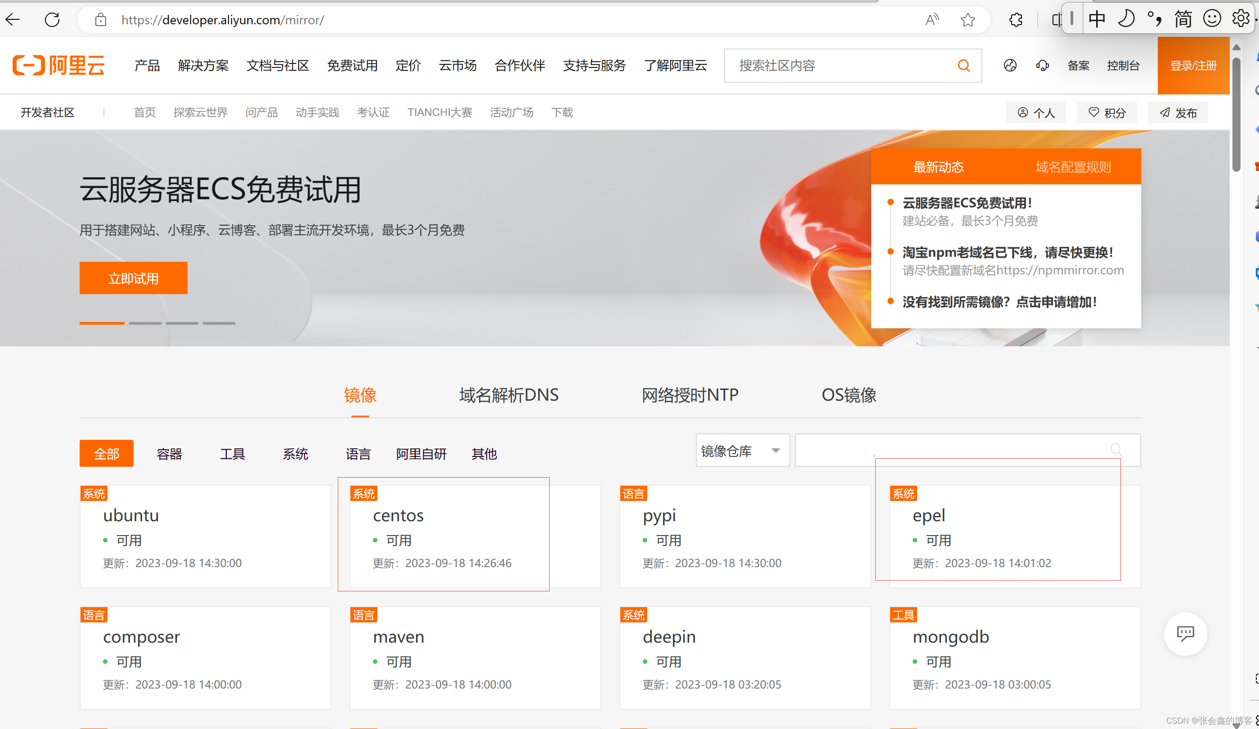
Task: Open 合作伙伴 menu
Action: coord(520,66)
